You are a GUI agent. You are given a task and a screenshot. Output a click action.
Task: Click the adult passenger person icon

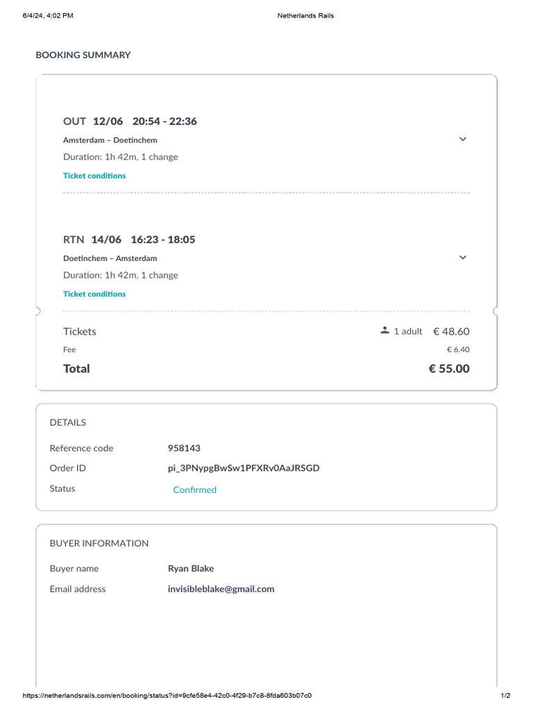coord(384,331)
